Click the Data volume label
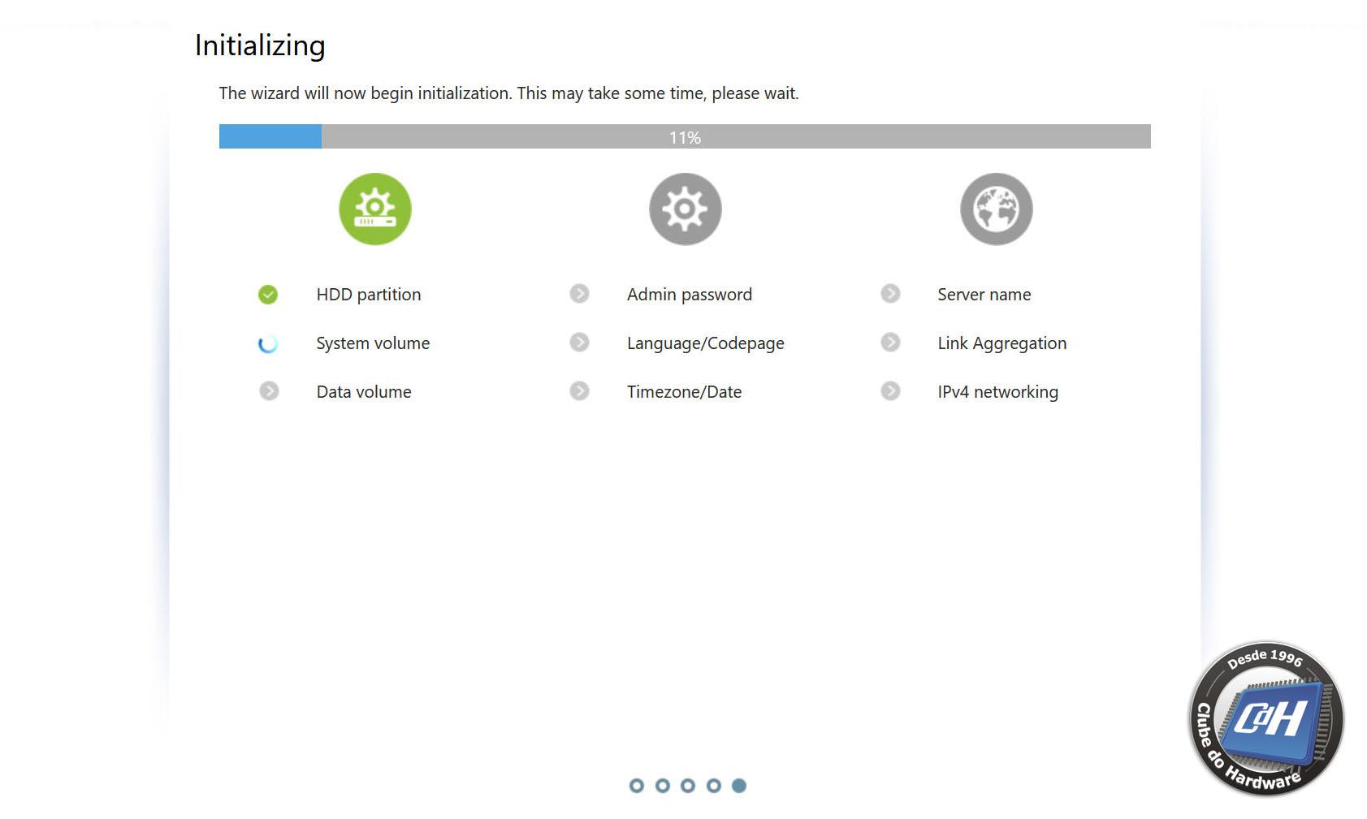The height and width of the screenshot is (819, 1367). click(x=364, y=392)
